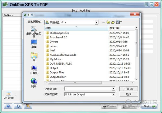Expand file type (文件类型) XPS Files dropdown

point(113,94)
